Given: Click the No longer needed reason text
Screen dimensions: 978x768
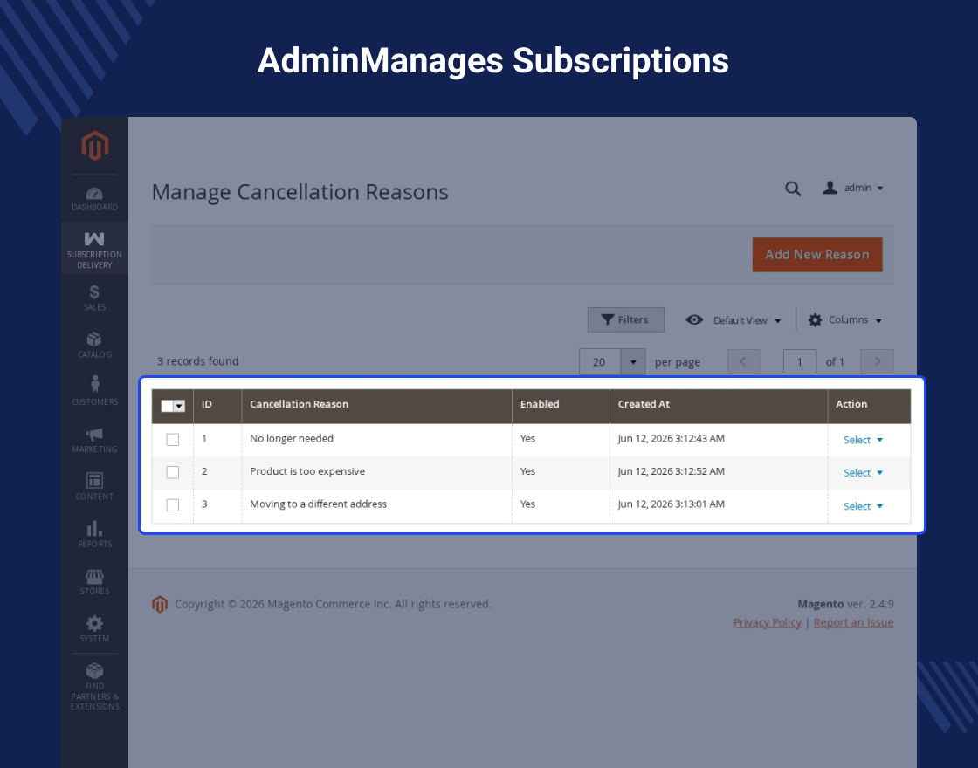Looking at the screenshot, I should 292,438.
